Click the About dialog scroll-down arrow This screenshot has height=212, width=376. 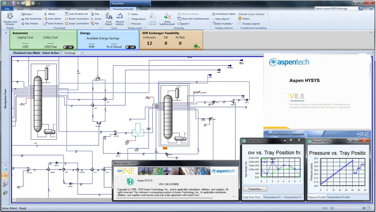[x=234, y=197]
